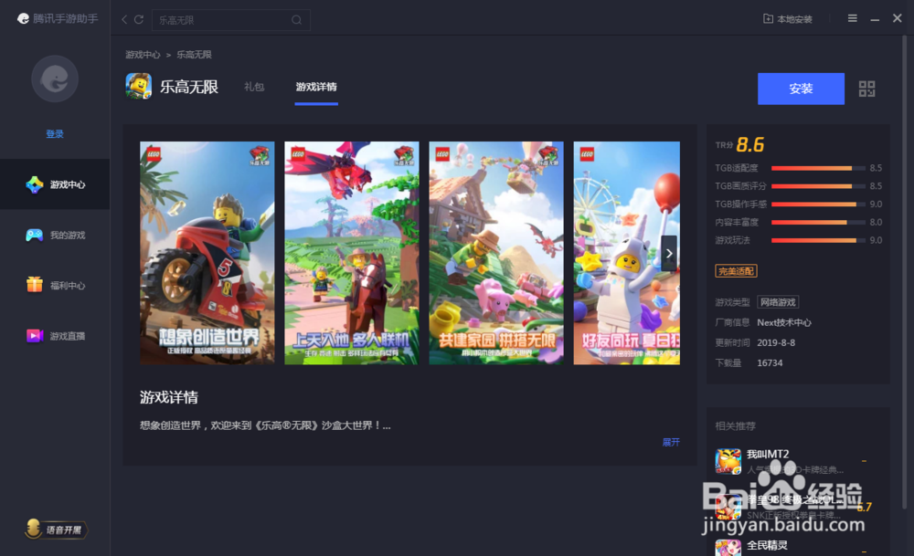
Task: Open the 福利中心 gift section
Action: point(54,284)
